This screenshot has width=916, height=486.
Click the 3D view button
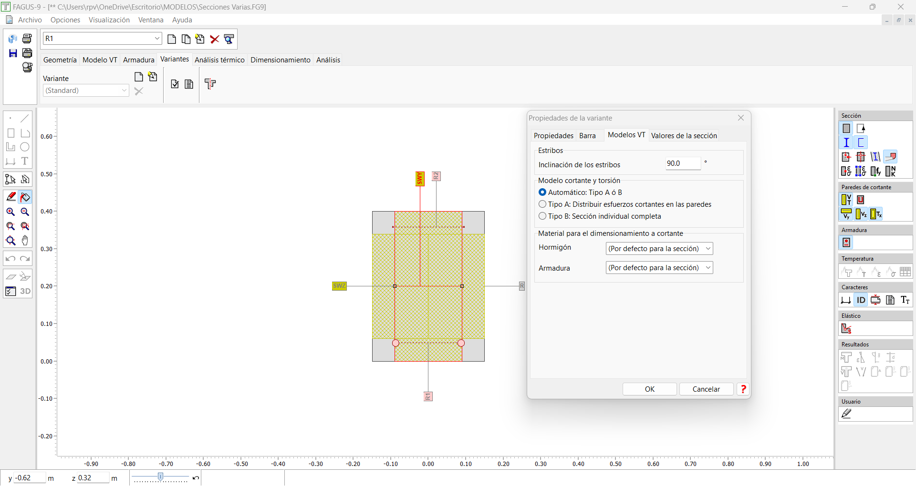(25, 291)
